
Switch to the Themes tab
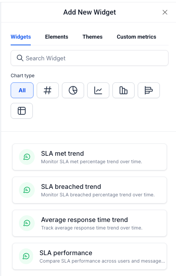[x=92, y=37]
